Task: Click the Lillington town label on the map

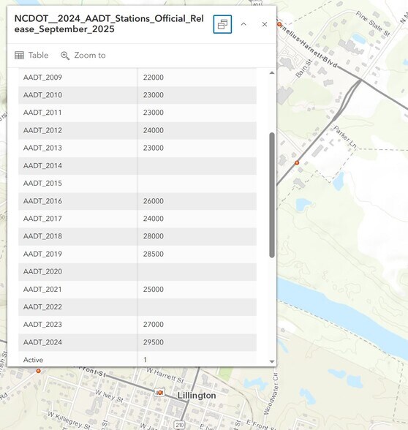Action: pos(197,396)
